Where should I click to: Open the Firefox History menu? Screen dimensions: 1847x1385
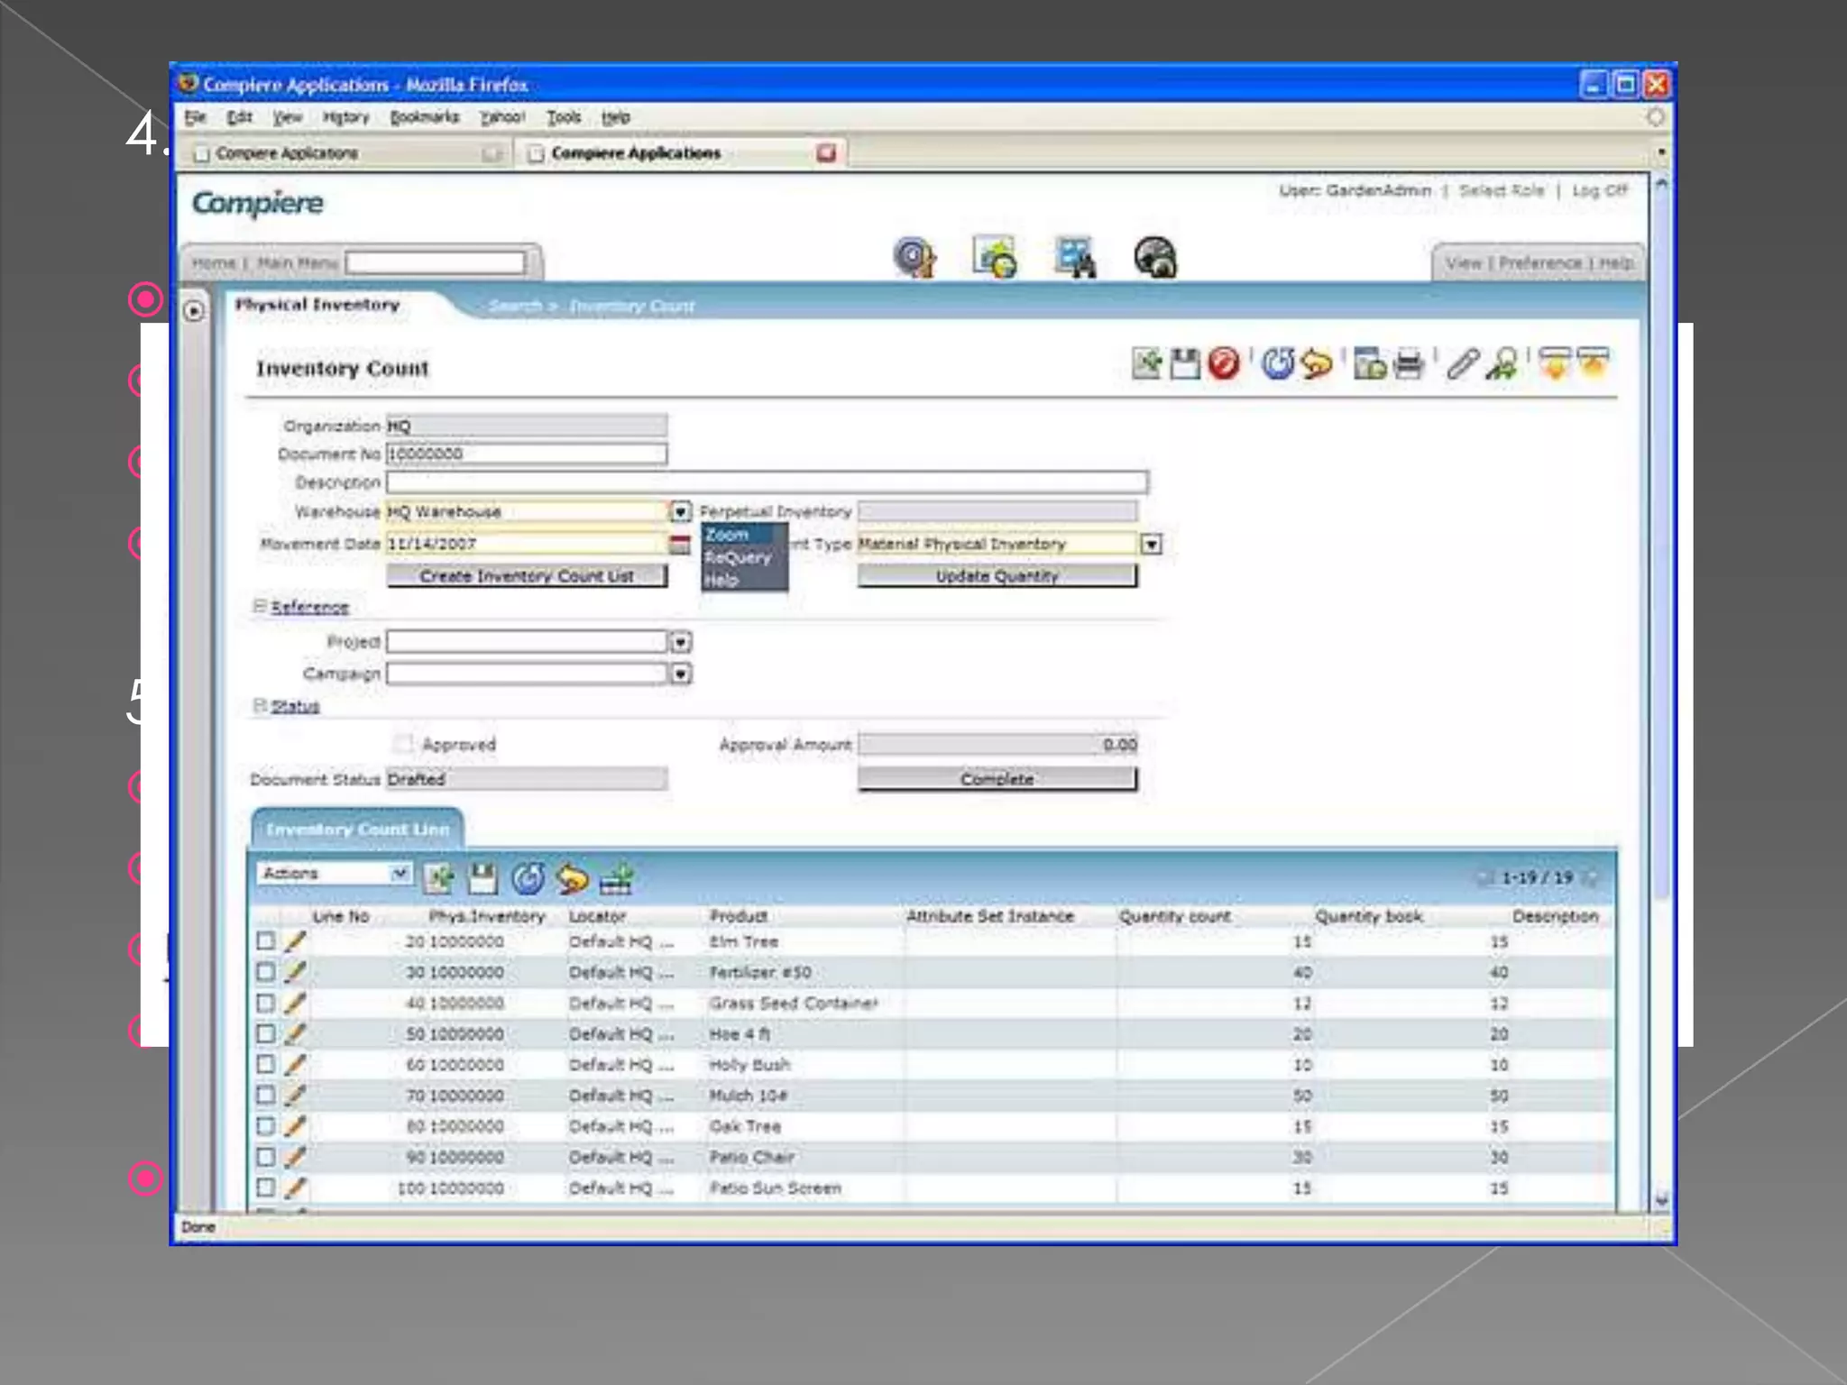[346, 117]
